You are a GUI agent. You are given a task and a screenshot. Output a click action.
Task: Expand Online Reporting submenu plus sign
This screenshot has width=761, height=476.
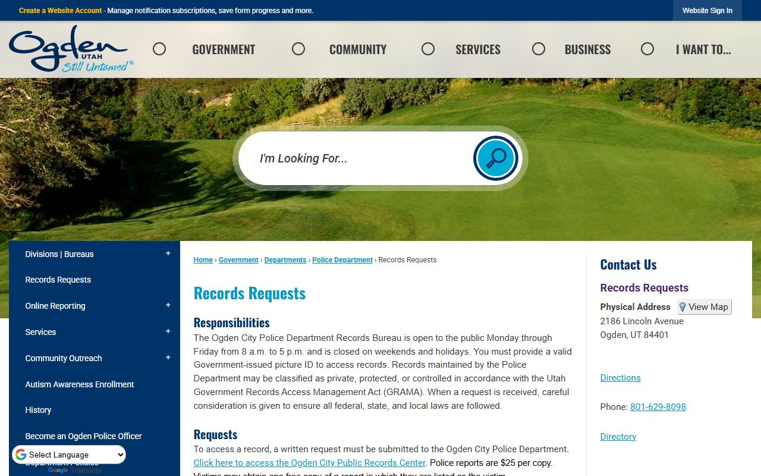168,305
